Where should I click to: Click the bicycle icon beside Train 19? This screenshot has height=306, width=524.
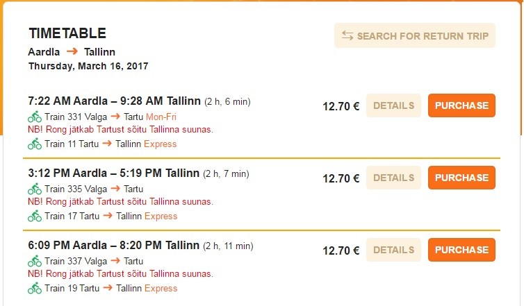tap(35, 289)
